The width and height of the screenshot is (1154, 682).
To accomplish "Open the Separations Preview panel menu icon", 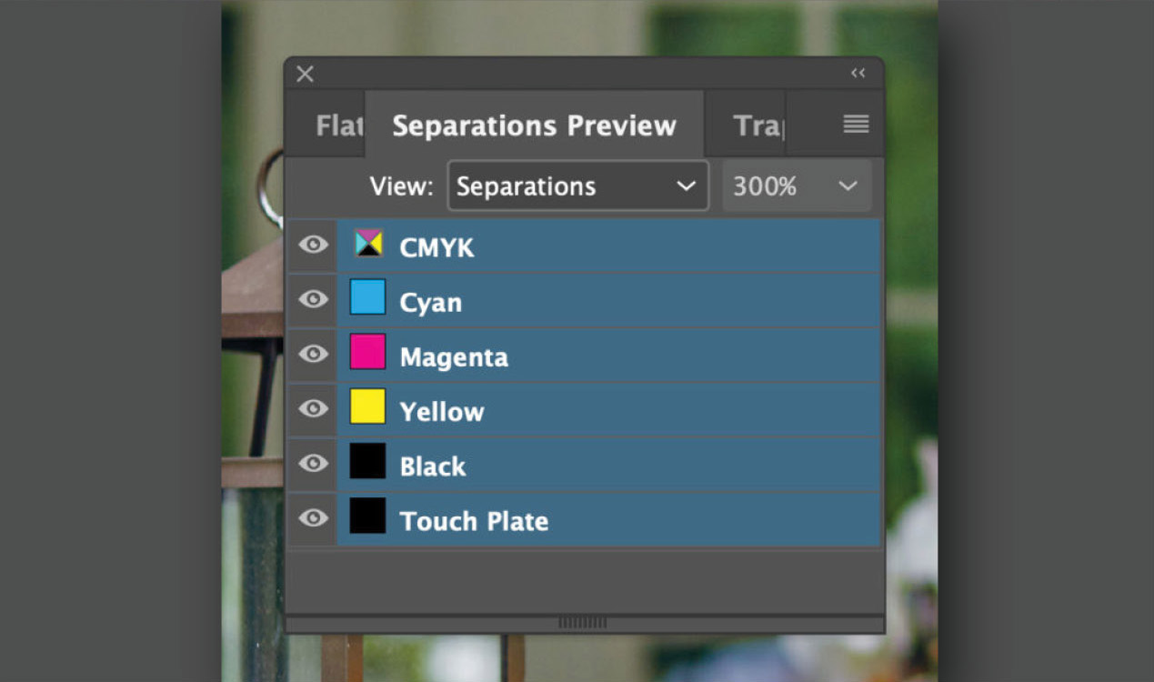I will tap(856, 124).
